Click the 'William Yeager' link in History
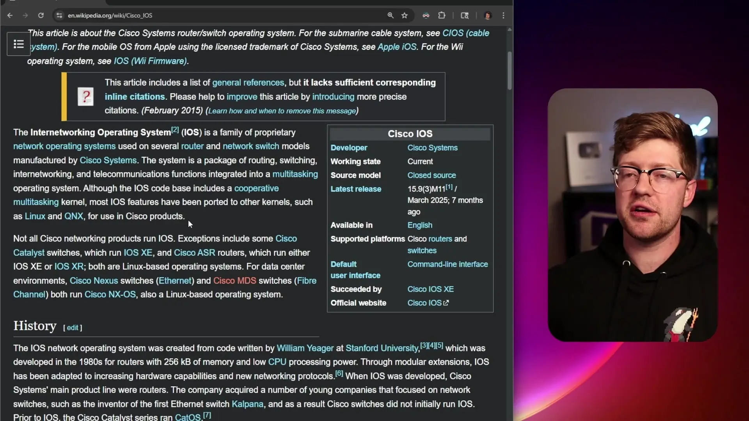749x421 pixels. click(x=305, y=348)
